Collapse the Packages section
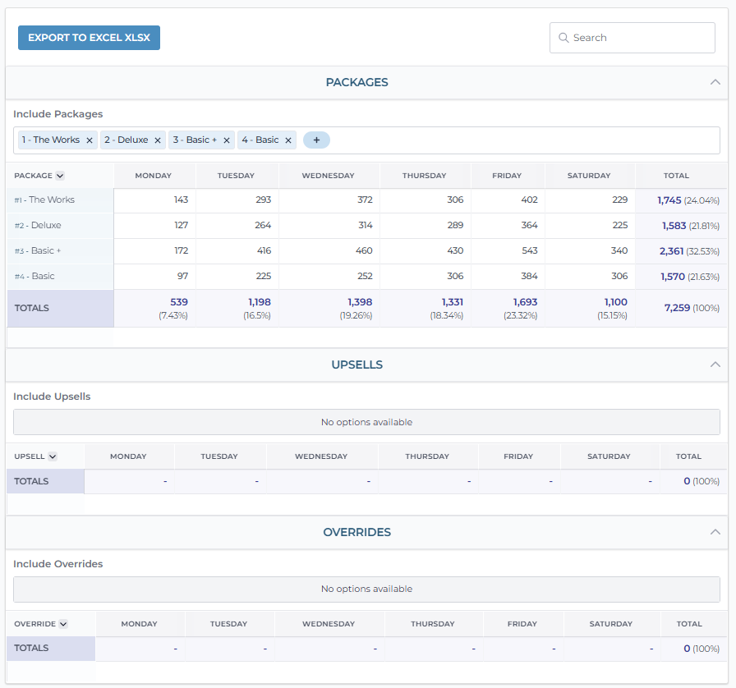 pos(715,82)
